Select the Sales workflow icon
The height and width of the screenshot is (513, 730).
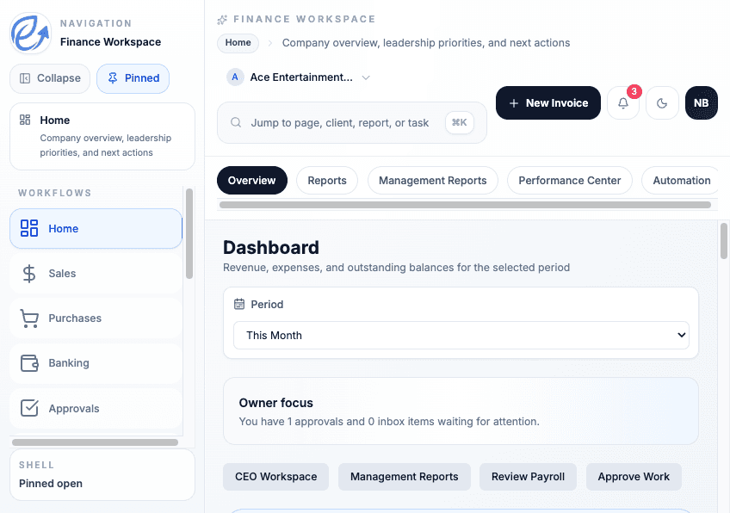28,273
